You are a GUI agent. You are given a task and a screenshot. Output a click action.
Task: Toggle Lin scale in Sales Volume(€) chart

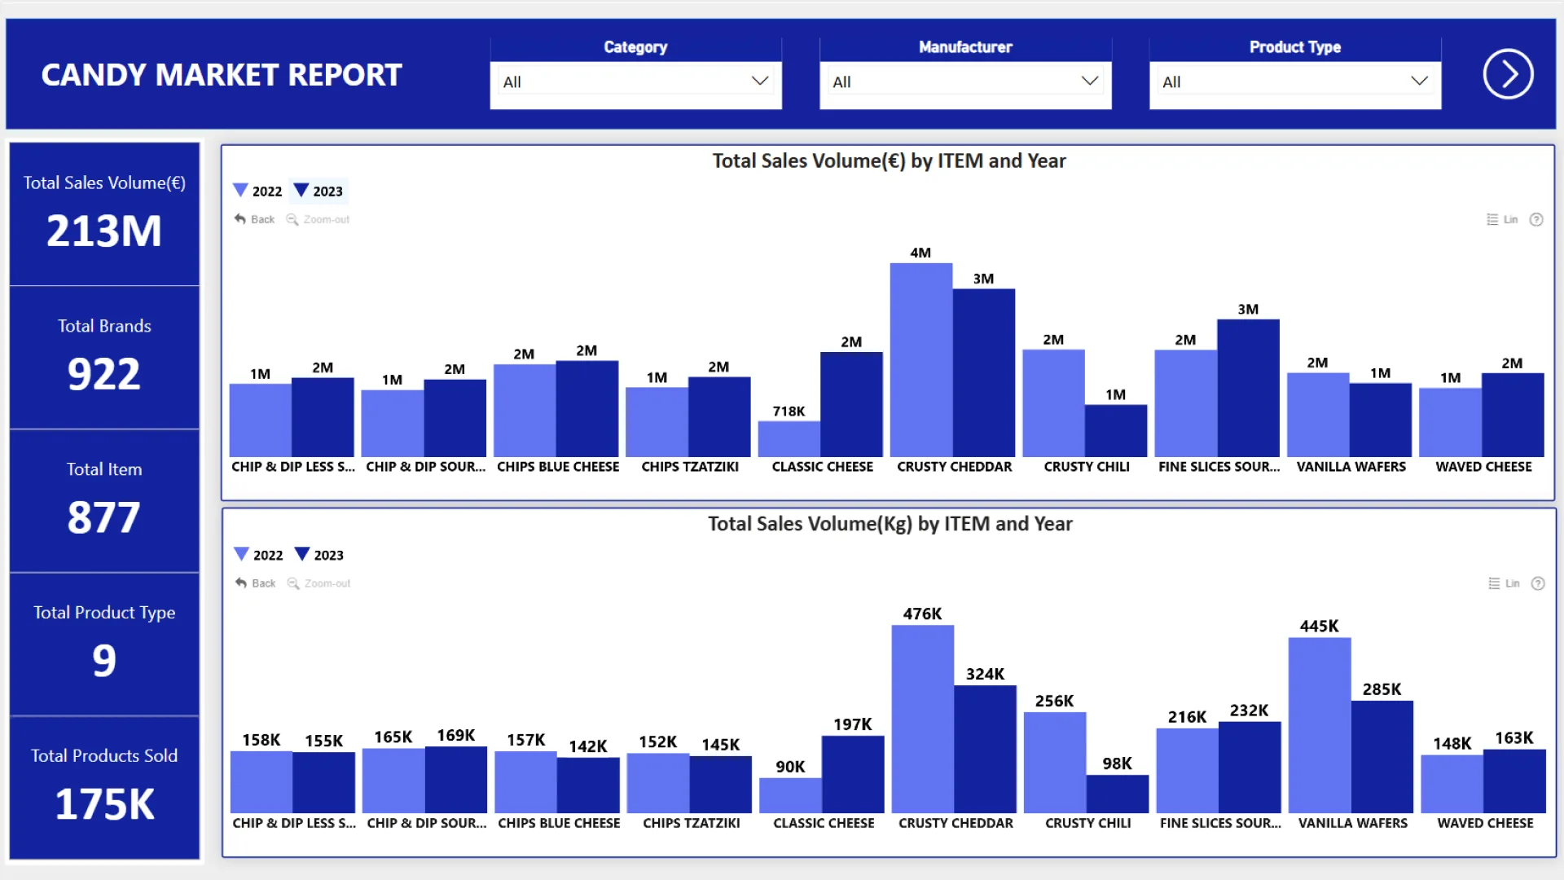[x=1502, y=219]
